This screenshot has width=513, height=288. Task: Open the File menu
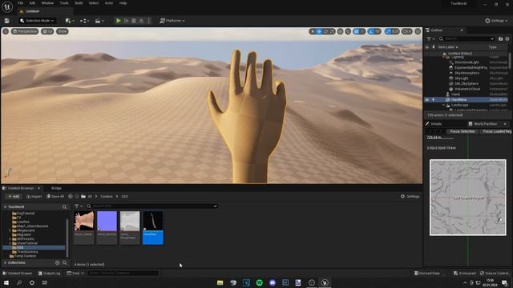tap(20, 3)
